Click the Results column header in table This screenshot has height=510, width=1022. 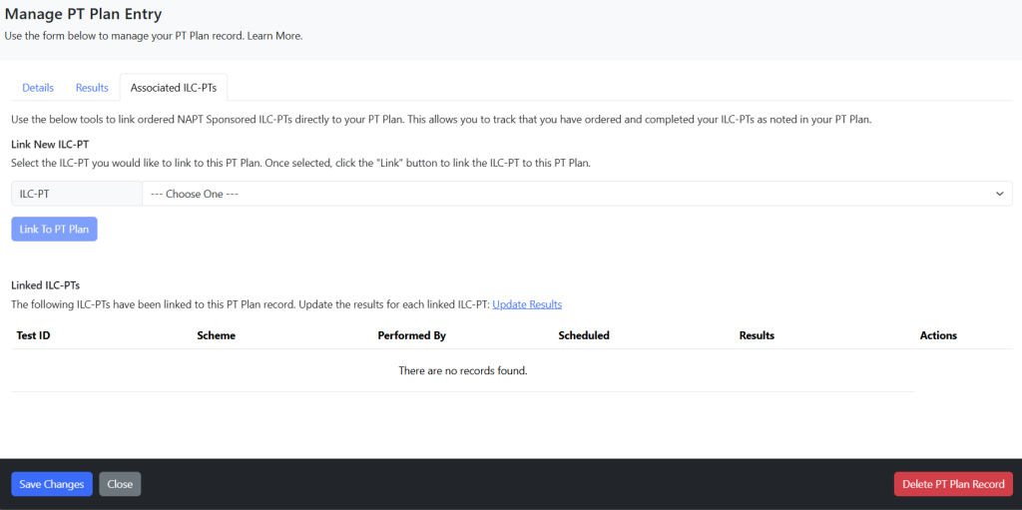pyautogui.click(x=757, y=335)
